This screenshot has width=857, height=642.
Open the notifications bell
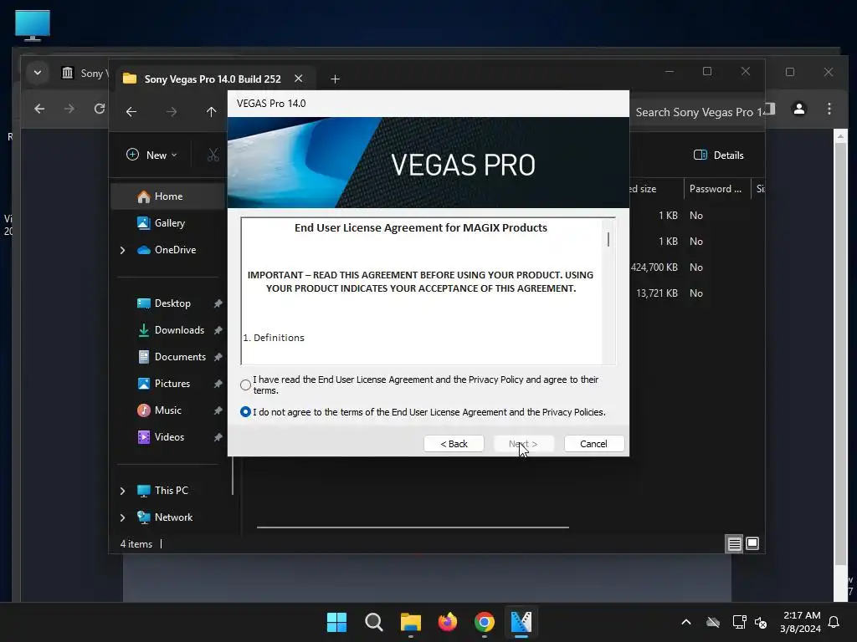pyautogui.click(x=834, y=622)
